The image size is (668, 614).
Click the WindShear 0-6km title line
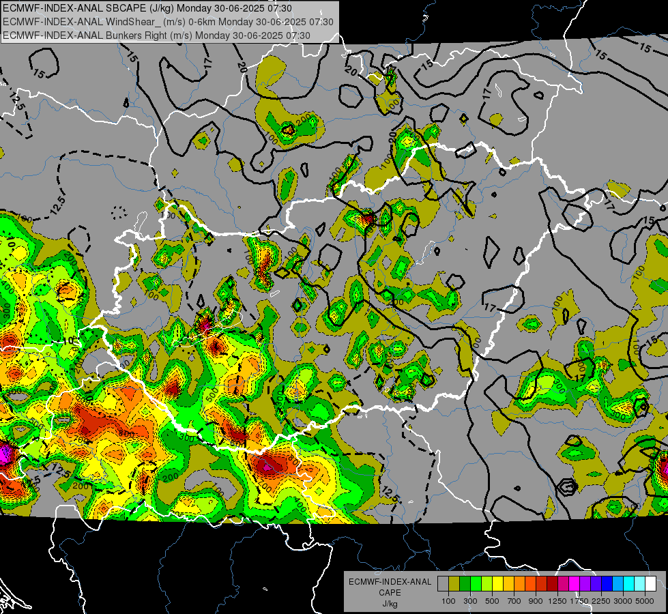[x=168, y=22]
